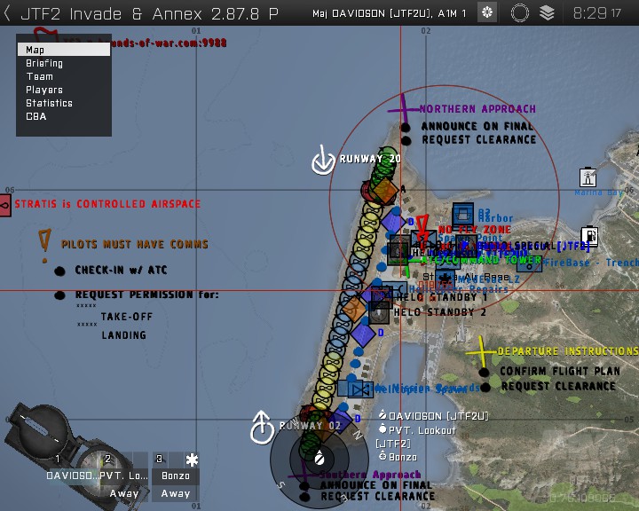
Task: Click the purple Northern Approach cross marker
Action: click(403, 108)
